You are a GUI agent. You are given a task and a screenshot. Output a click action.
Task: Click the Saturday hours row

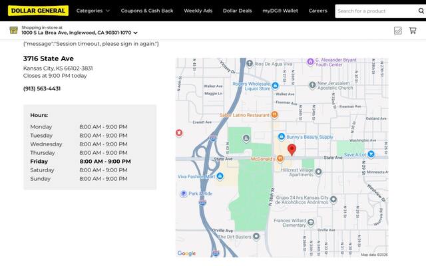click(x=79, y=170)
